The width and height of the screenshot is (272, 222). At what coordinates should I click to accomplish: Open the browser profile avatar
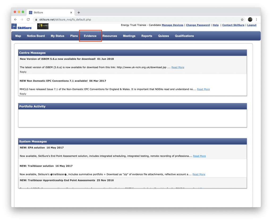250,19
